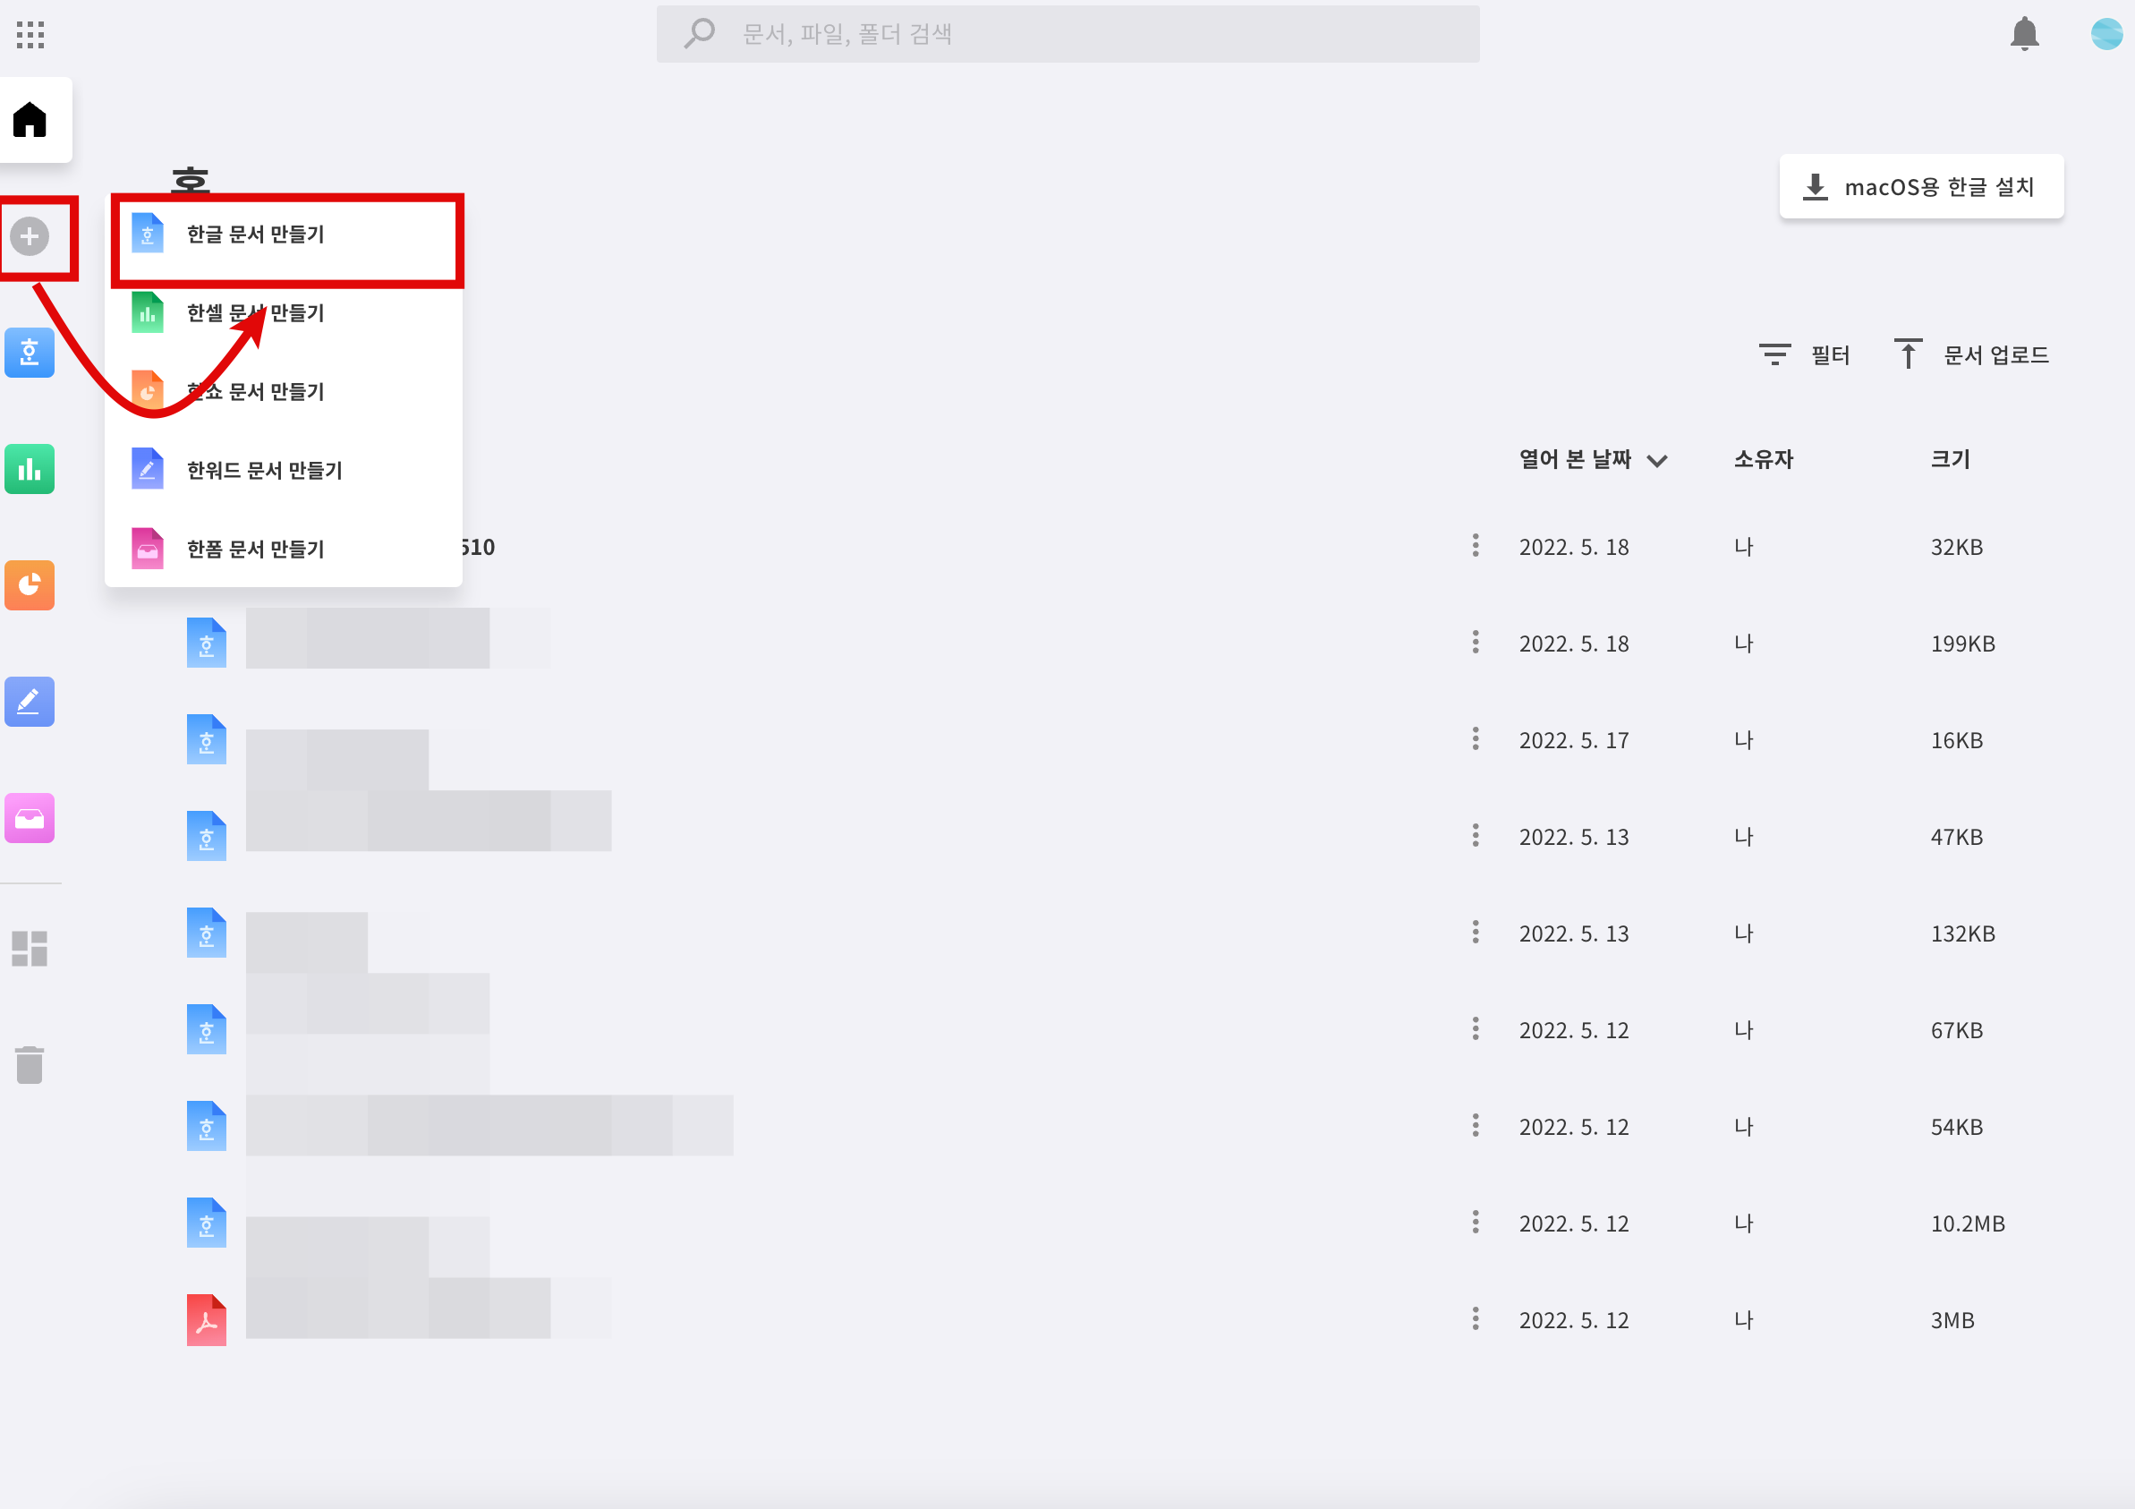
Task: Go to Home in sidebar
Action: point(30,119)
